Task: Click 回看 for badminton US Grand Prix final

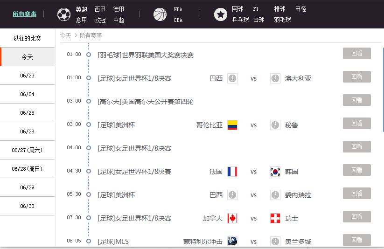Action: (x=357, y=53)
